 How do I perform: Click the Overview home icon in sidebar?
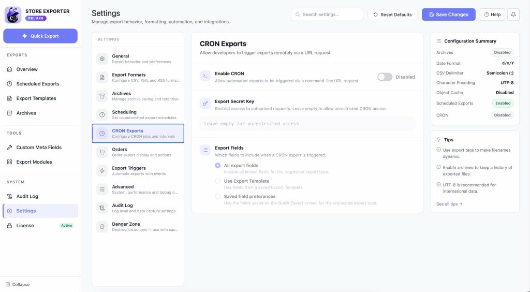(9, 69)
